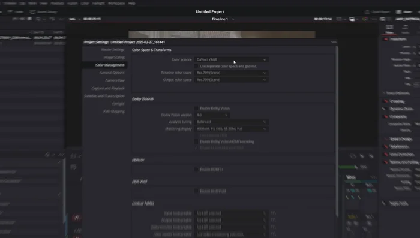The image size is (420, 238).
Task: Toggle the Transform switch in Inspector
Action: (386, 40)
